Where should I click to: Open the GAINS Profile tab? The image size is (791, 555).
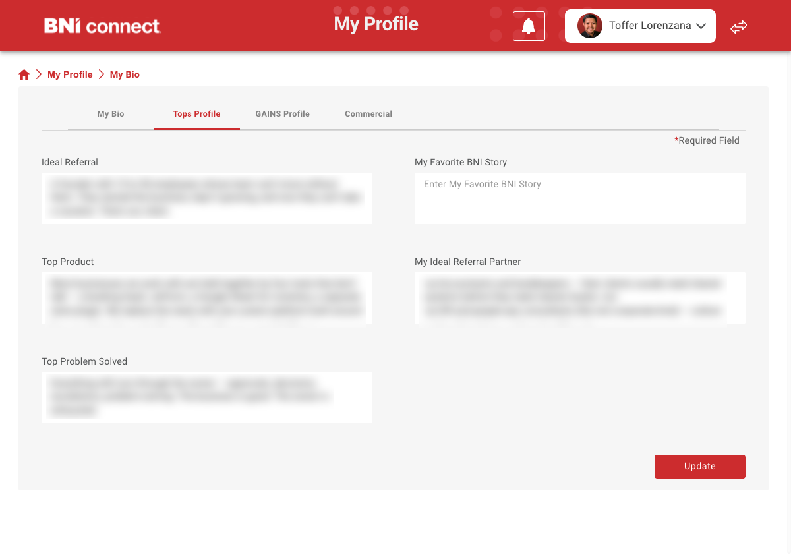[282, 114]
